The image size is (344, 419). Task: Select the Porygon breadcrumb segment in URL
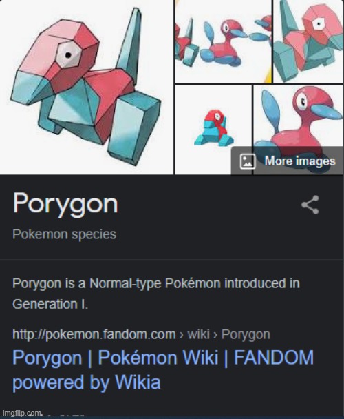(246, 334)
